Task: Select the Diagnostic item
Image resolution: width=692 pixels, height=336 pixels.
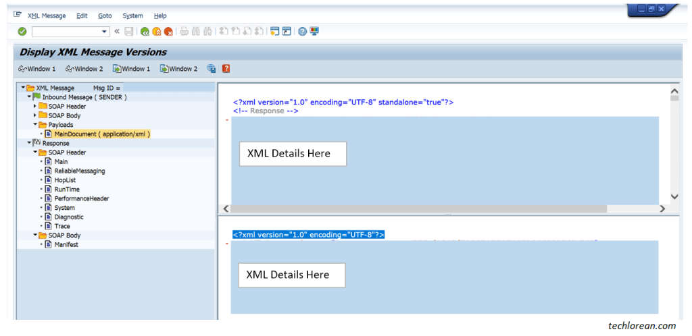Action: click(69, 217)
